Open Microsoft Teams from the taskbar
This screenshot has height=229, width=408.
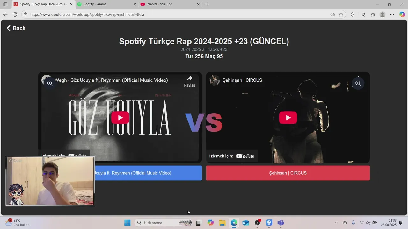280,223
